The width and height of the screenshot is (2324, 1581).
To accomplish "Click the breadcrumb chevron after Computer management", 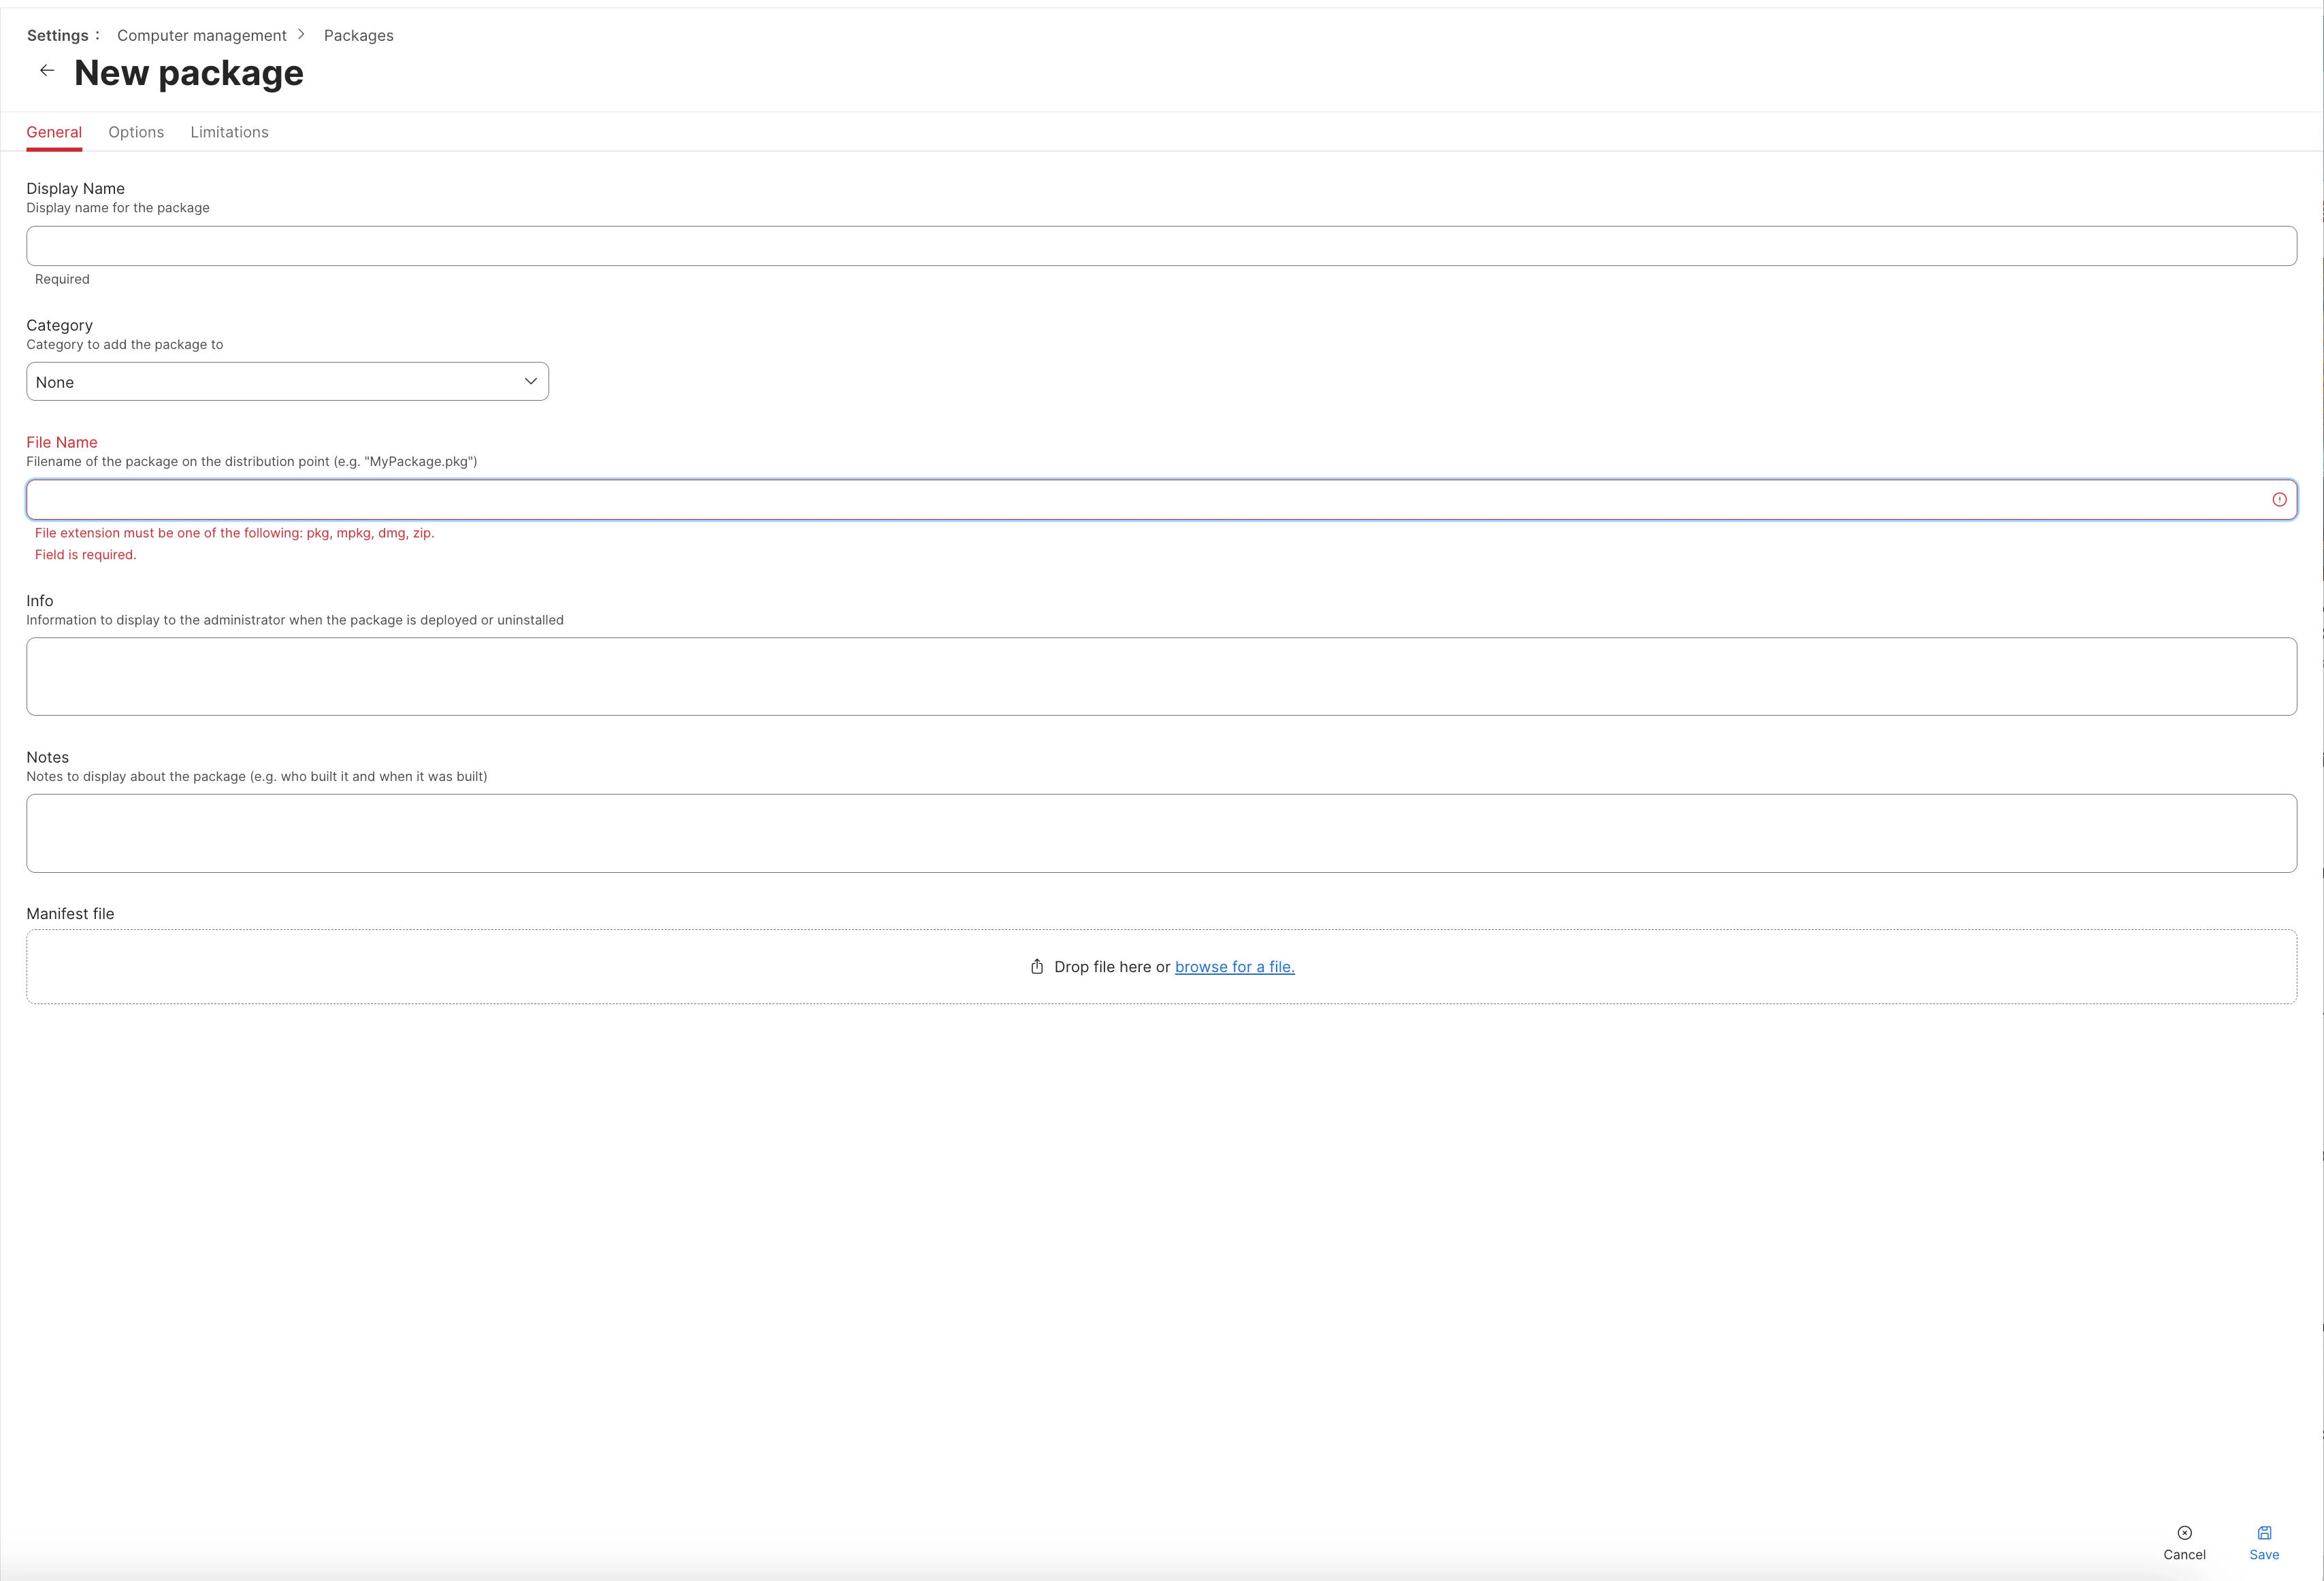I will click(301, 34).
